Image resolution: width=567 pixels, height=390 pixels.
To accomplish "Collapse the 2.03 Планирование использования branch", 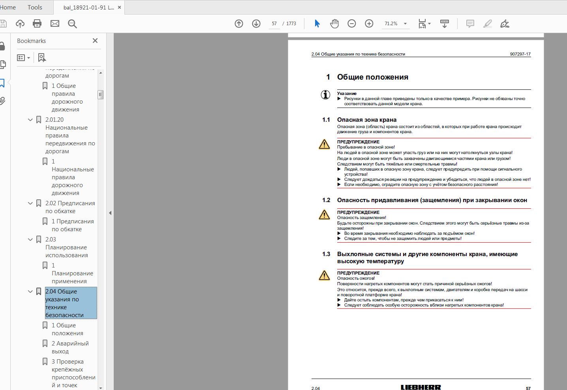I will click(x=30, y=240).
